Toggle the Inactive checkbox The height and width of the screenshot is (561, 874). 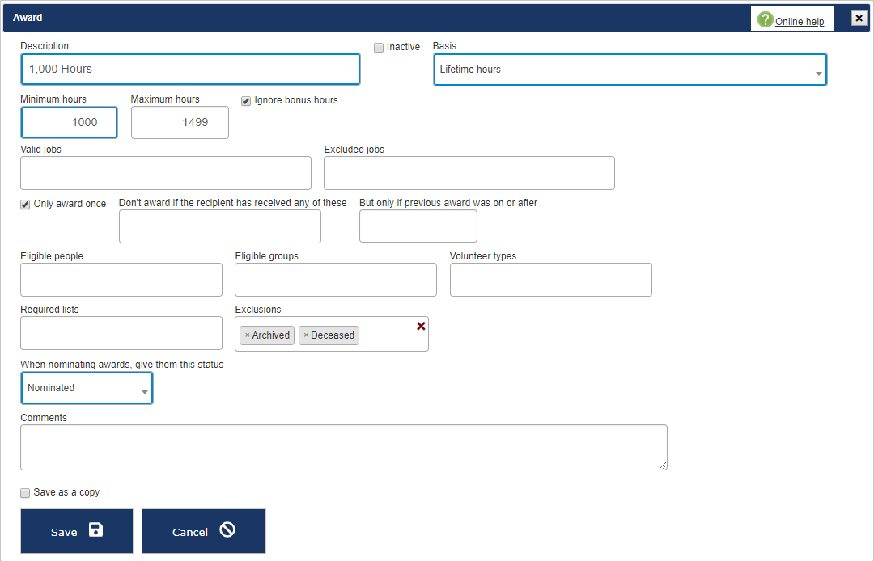tap(379, 48)
